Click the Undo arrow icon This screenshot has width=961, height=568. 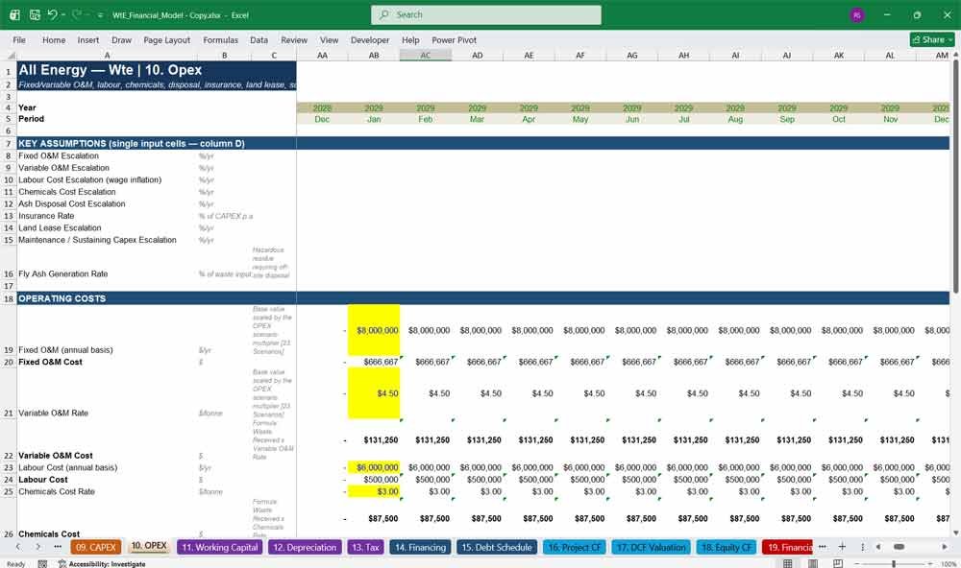53,14
